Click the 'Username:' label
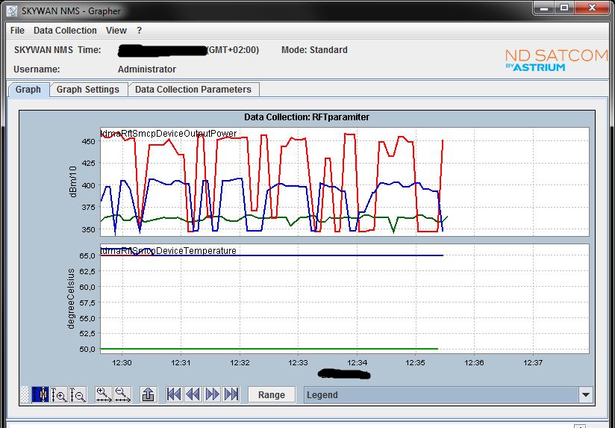This screenshot has height=428, width=615. point(37,69)
